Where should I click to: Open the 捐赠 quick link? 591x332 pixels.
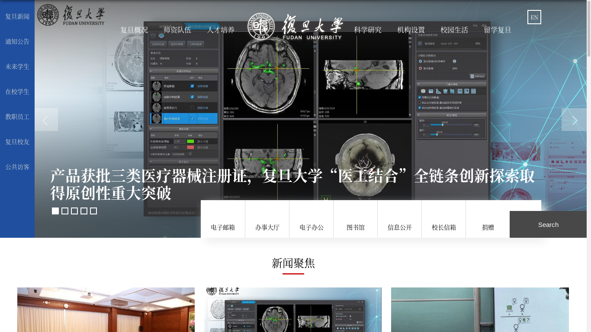pyautogui.click(x=488, y=219)
